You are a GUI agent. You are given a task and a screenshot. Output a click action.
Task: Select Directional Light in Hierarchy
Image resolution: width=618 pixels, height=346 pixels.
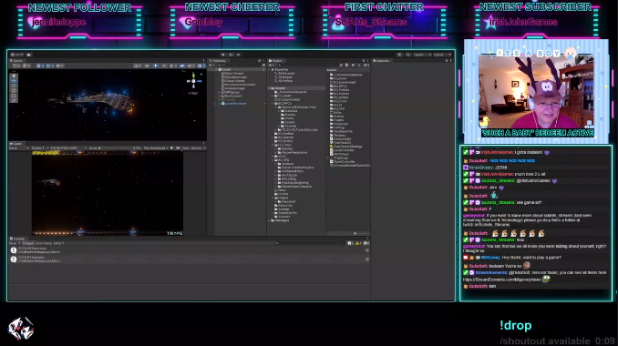(234, 77)
